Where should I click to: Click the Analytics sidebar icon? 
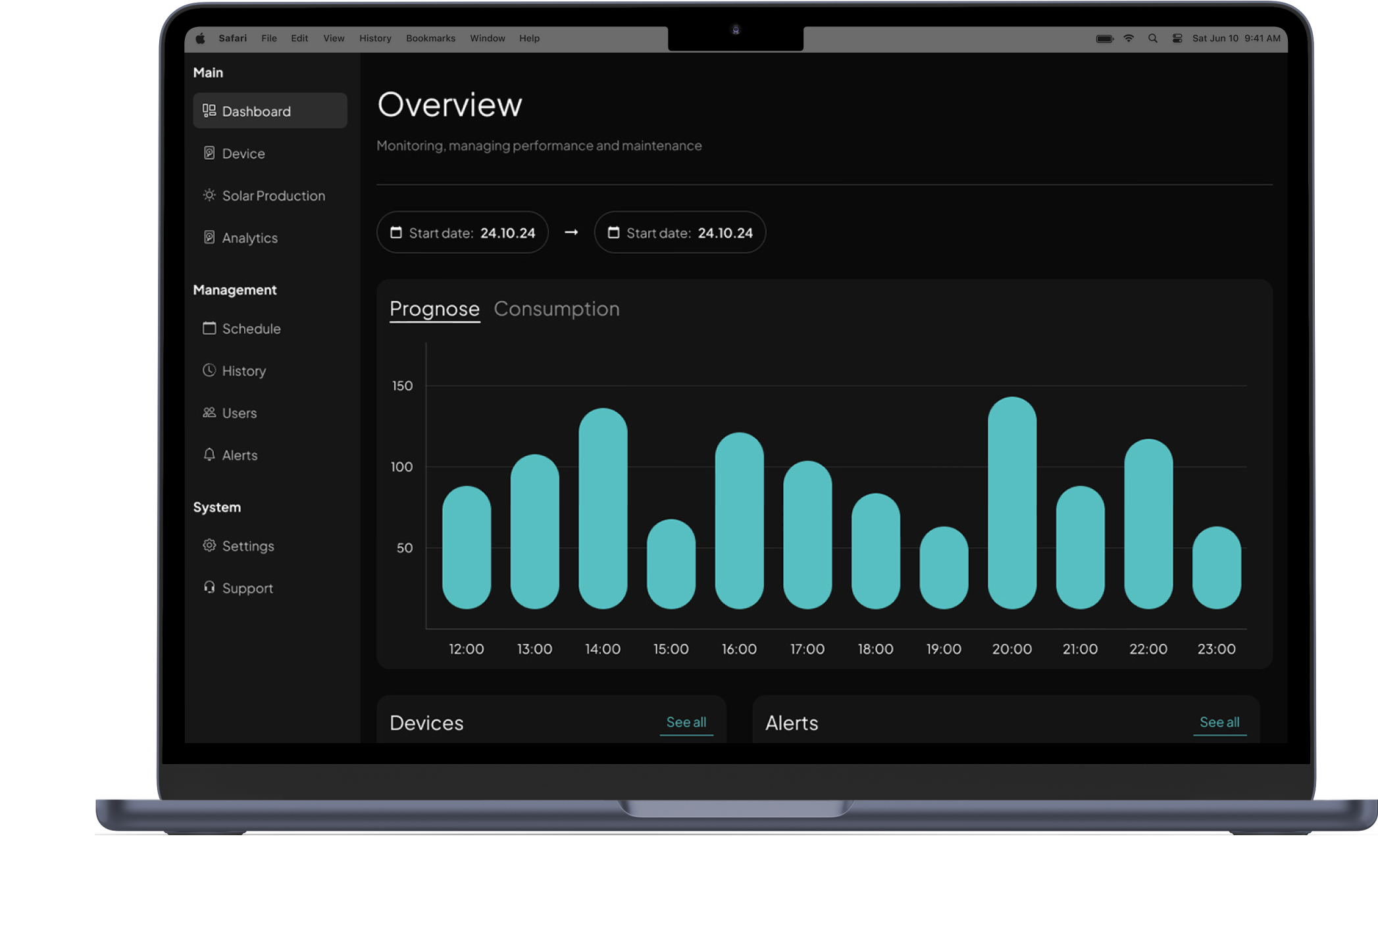pos(209,237)
